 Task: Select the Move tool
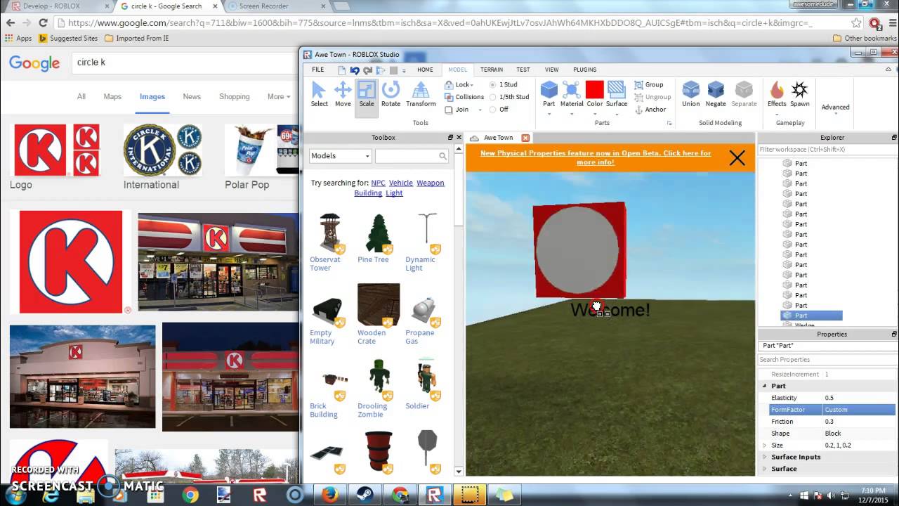[343, 91]
